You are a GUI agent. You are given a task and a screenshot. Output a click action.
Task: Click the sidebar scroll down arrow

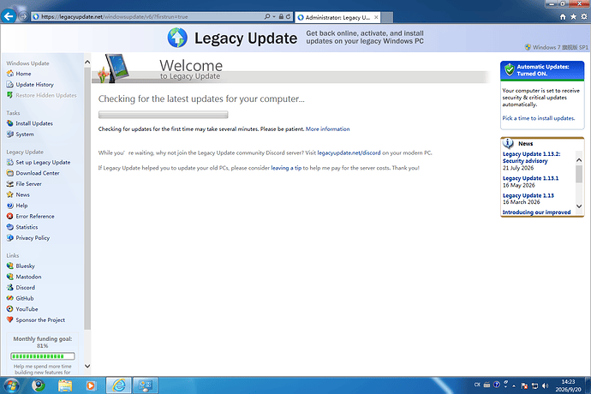click(x=87, y=366)
